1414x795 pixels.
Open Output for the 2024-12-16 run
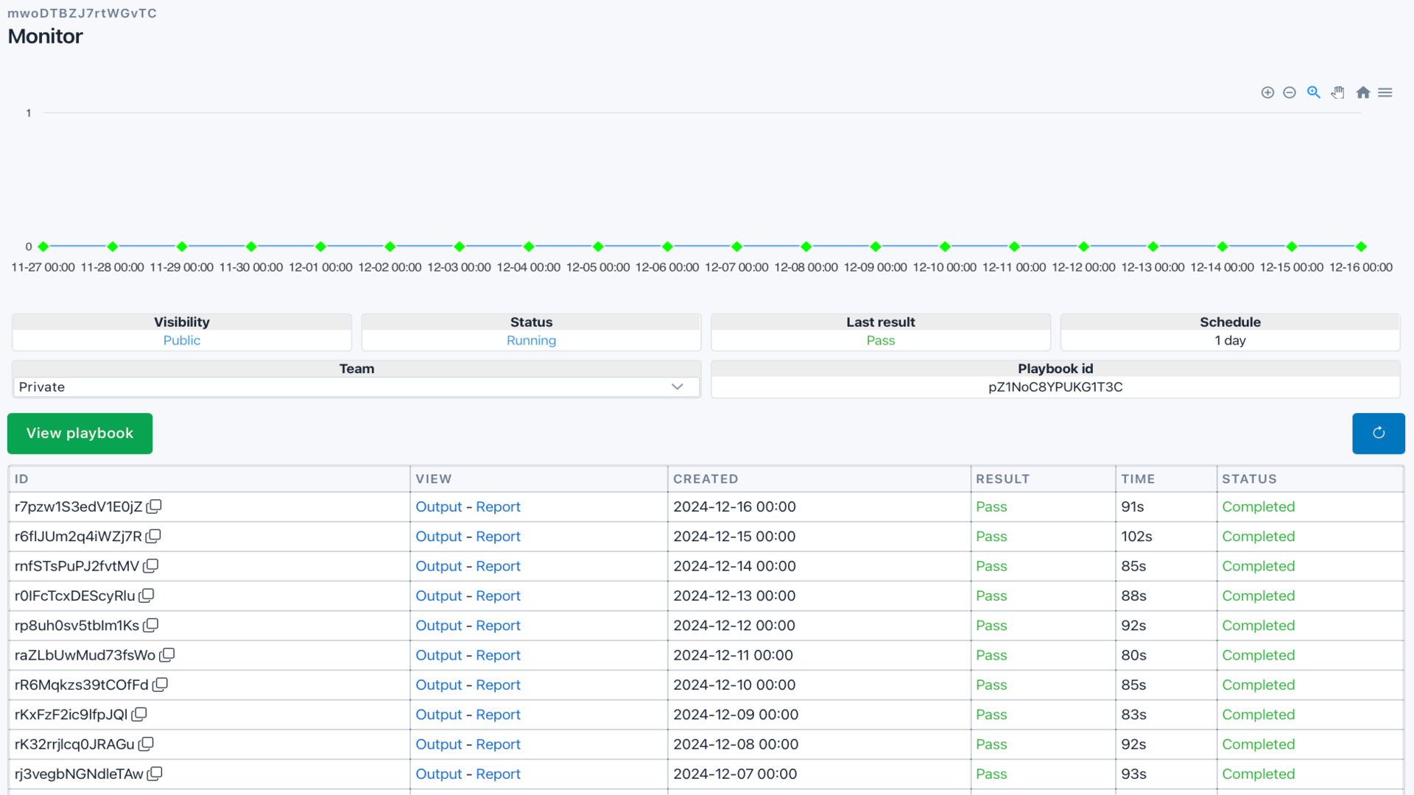(438, 506)
